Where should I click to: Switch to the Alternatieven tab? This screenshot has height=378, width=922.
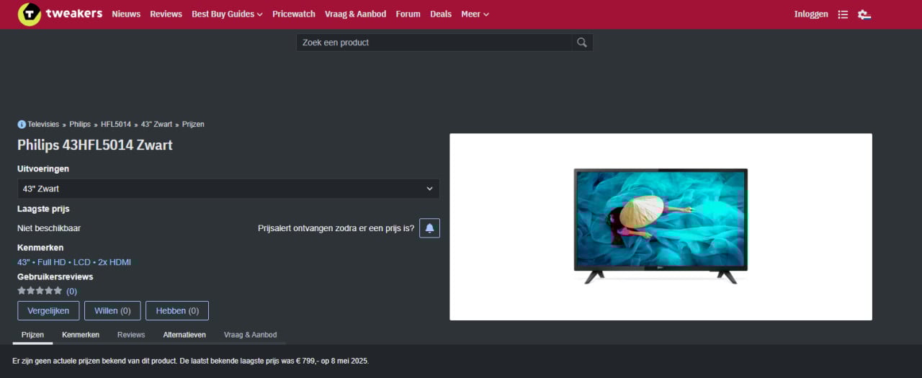pos(184,335)
